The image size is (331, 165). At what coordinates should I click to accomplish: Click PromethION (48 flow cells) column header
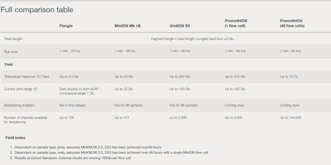[x=292, y=23]
